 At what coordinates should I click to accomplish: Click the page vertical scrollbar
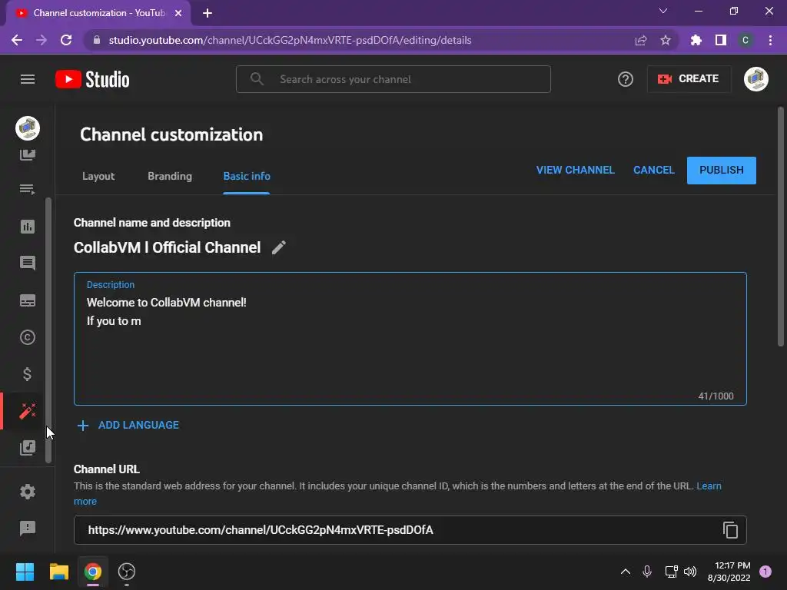pos(781,227)
